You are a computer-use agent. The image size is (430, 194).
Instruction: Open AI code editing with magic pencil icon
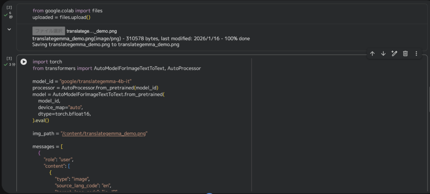pyautogui.click(x=394, y=54)
